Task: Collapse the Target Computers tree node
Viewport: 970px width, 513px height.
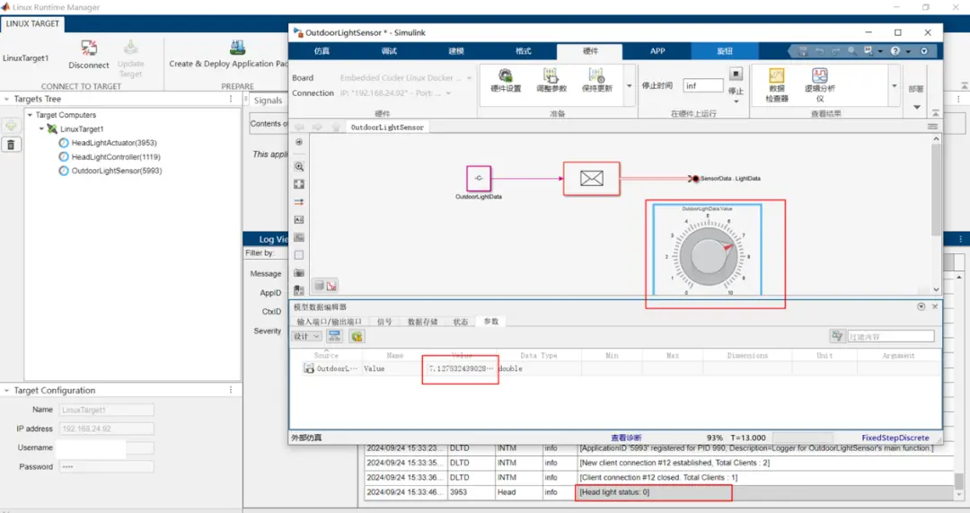Action: 30,115
